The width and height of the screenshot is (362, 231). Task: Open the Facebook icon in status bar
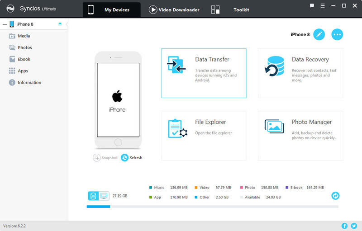(x=345, y=226)
